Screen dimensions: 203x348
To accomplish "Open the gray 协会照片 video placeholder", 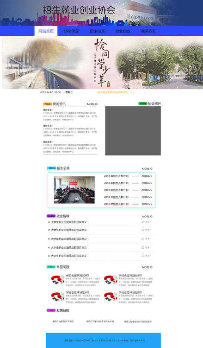I will tap(133, 131).
